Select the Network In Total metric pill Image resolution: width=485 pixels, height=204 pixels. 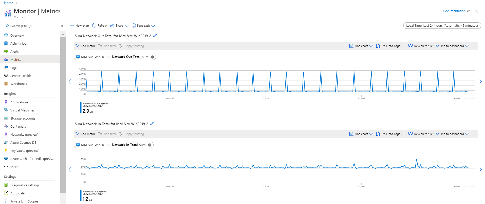(113, 145)
